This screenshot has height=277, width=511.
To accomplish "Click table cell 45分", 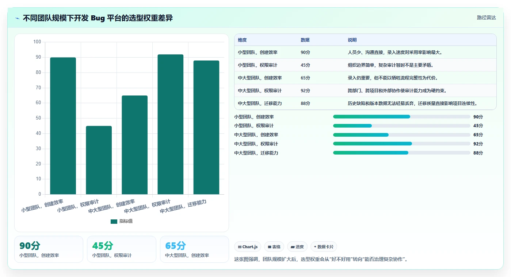I will [305, 65].
